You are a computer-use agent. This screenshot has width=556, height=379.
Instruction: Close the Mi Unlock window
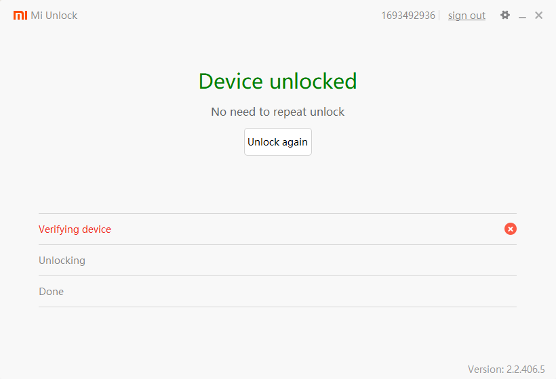(538, 15)
